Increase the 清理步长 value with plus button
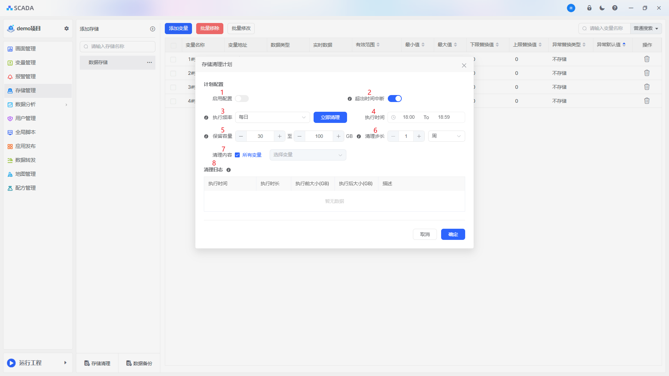The height and width of the screenshot is (376, 669). 419,136
